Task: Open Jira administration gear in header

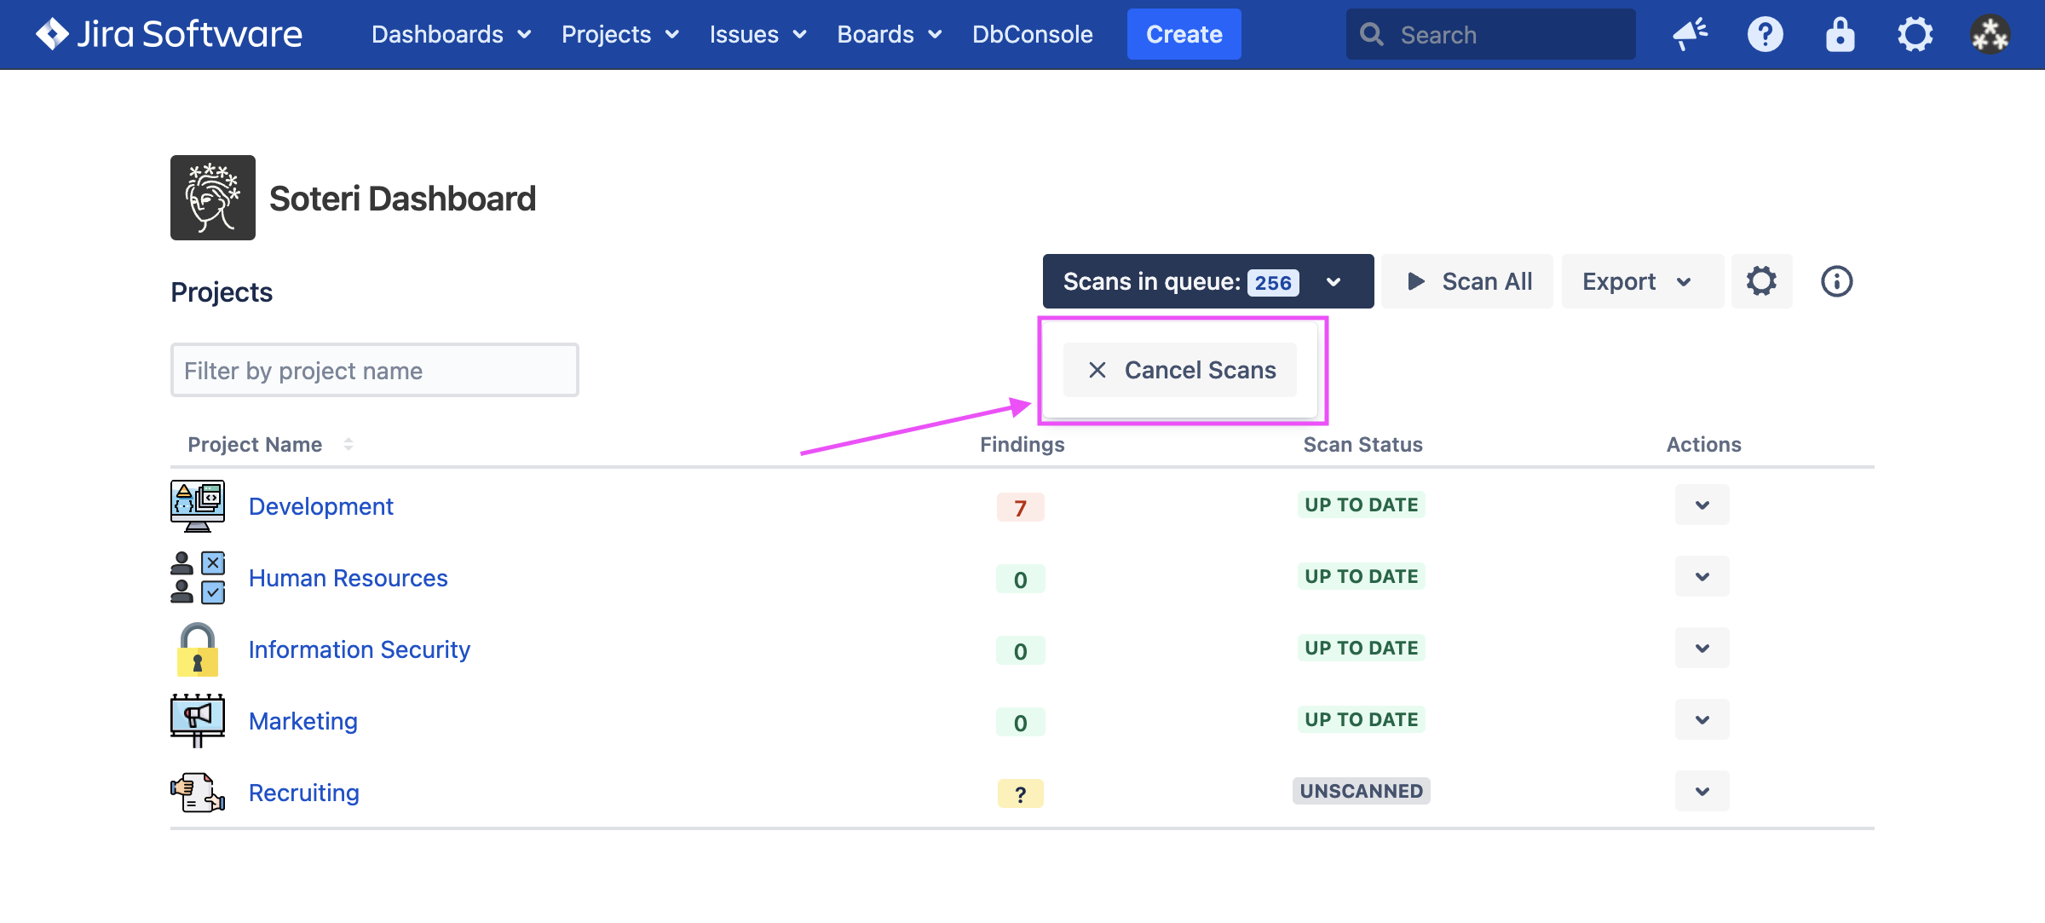Action: point(1915,34)
